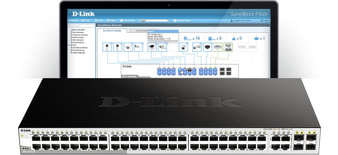338x155 pixels.
Task: Open the Wizard from the toolbar
Action: click(74, 21)
